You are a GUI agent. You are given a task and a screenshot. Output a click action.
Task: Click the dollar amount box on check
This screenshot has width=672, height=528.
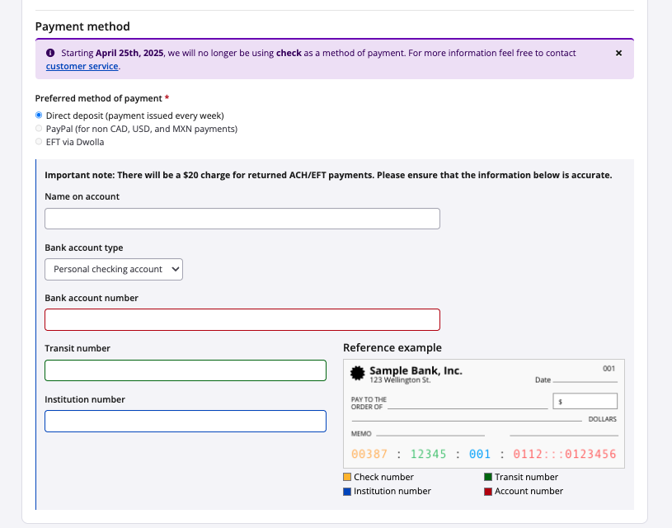(585, 401)
